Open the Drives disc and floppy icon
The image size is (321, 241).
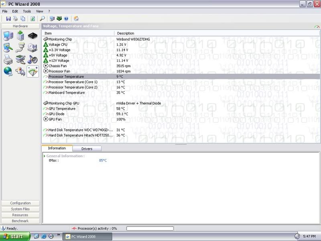point(33,48)
